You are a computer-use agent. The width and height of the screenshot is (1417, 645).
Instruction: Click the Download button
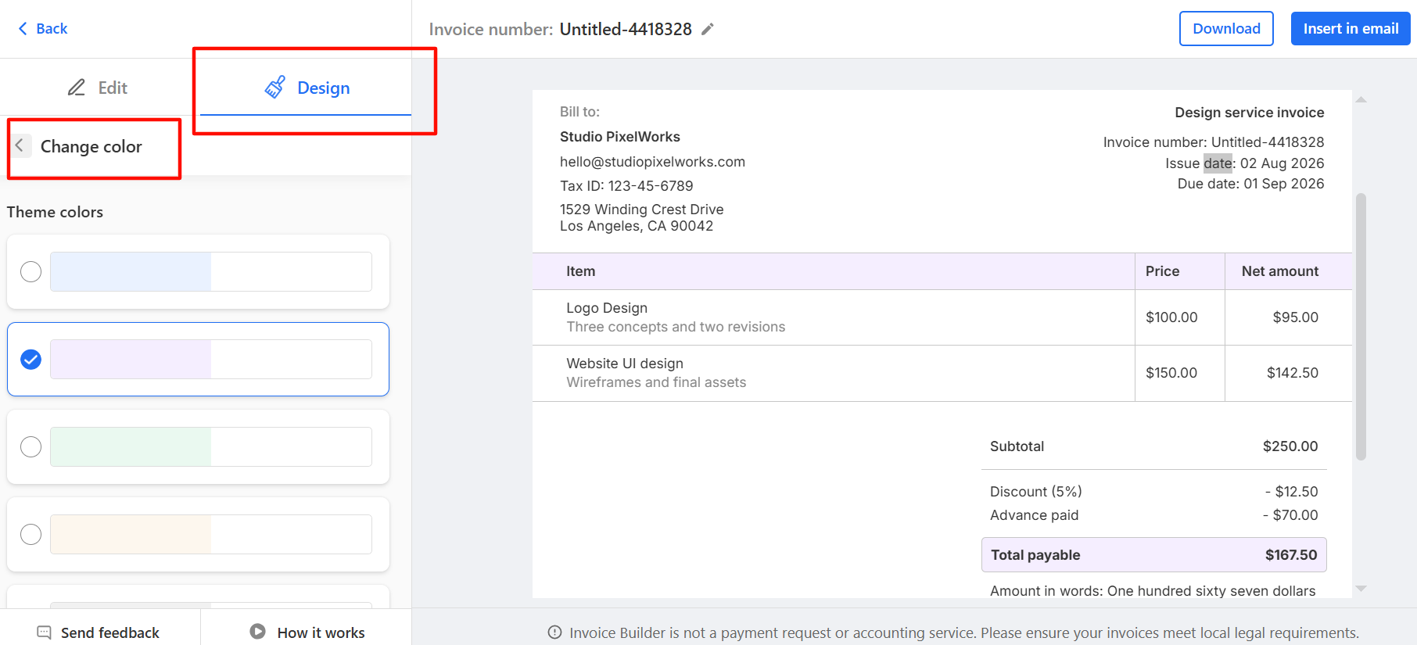tap(1226, 29)
